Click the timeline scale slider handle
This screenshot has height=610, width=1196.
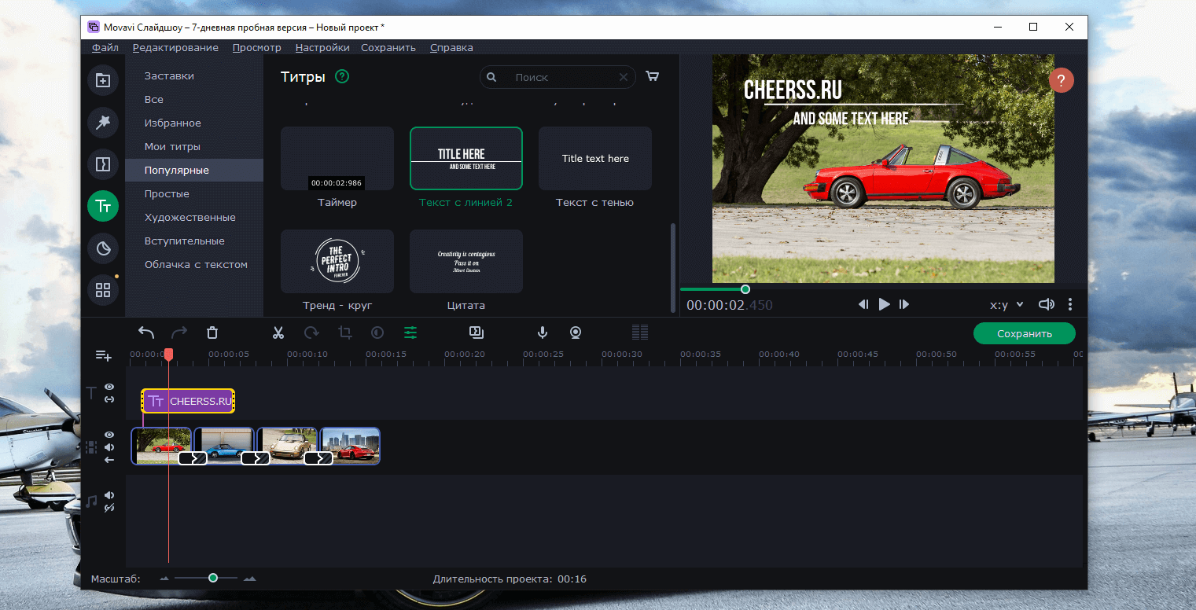click(x=213, y=578)
